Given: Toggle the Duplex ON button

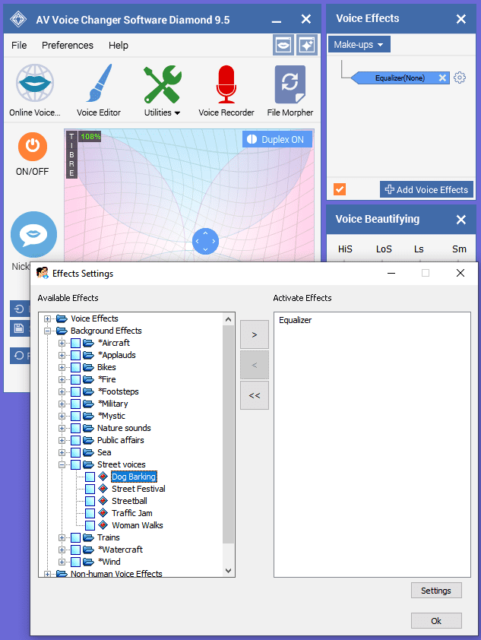Looking at the screenshot, I should tap(277, 139).
